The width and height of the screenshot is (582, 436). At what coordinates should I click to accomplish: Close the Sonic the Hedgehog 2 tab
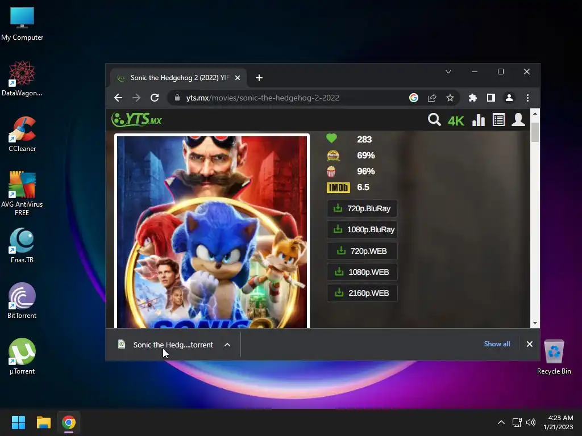coord(238,78)
